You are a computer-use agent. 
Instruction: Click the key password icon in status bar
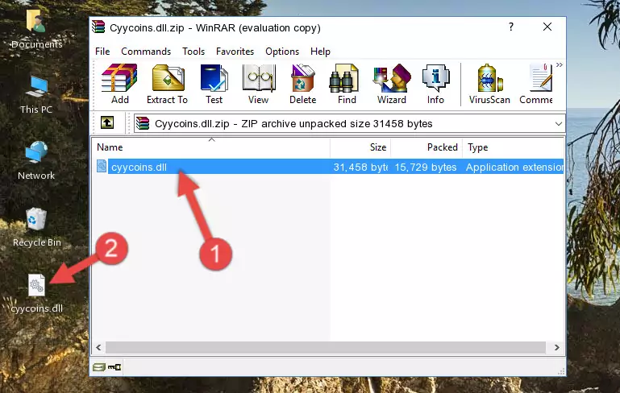(114, 367)
